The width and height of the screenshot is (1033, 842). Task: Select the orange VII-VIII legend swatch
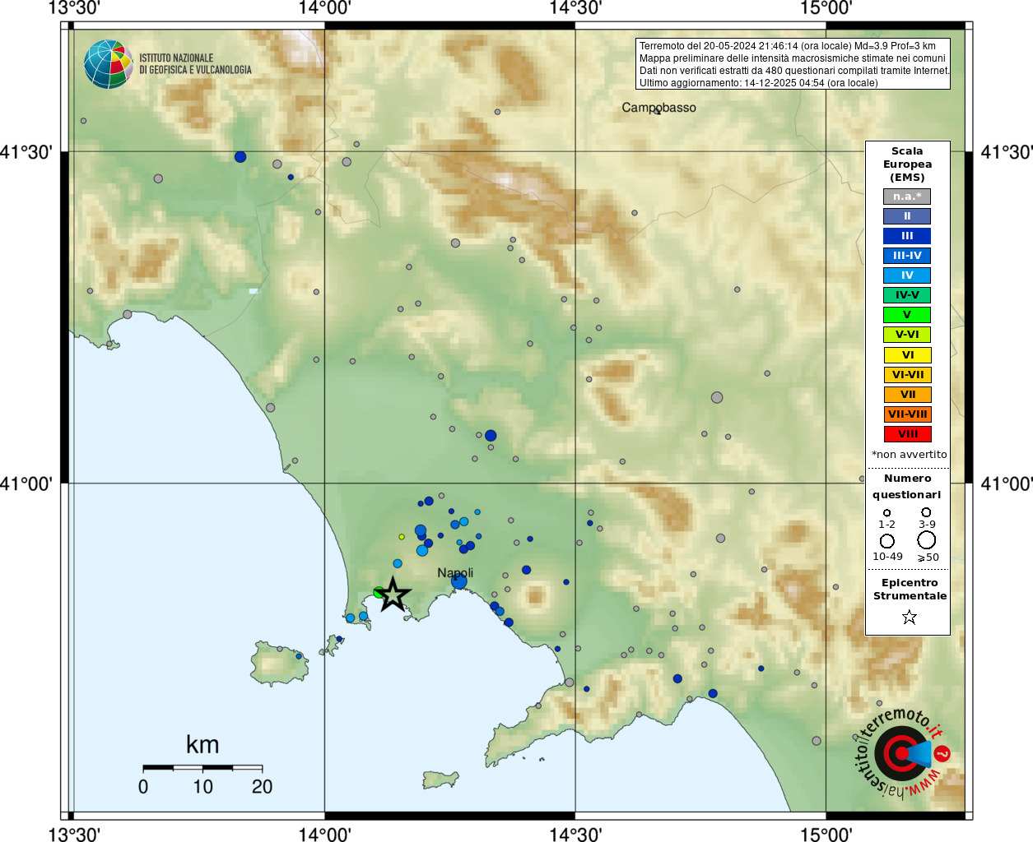point(907,414)
